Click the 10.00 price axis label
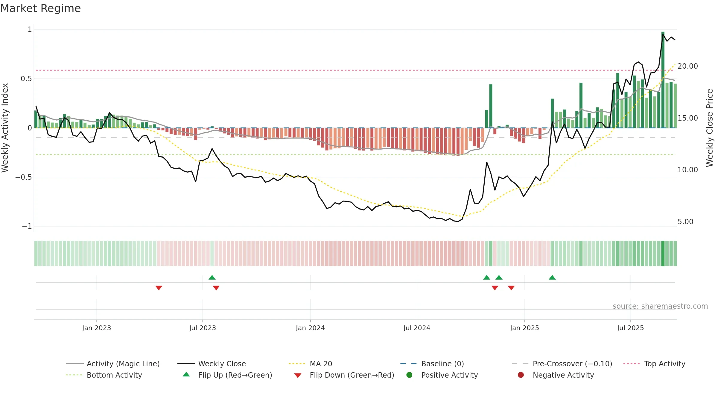The height and width of the screenshot is (403, 718). (688, 170)
